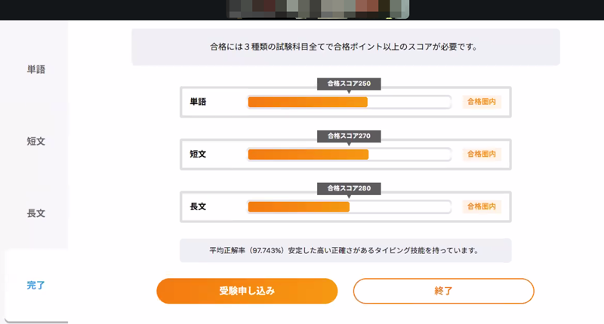Click the 短文 score progress bar

pyautogui.click(x=349, y=154)
